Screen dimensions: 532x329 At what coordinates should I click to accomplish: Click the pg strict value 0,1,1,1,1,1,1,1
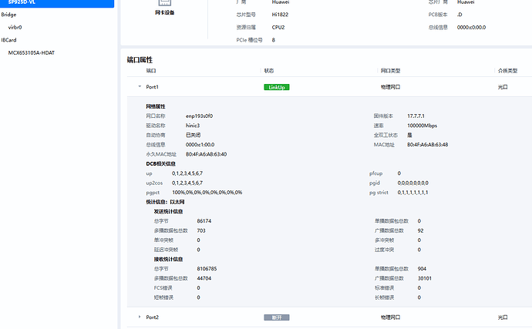tap(413, 193)
